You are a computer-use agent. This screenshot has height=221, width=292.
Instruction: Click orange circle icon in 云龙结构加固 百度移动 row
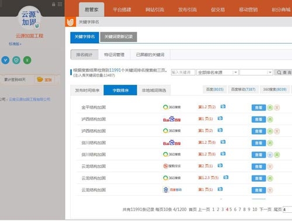(270, 190)
